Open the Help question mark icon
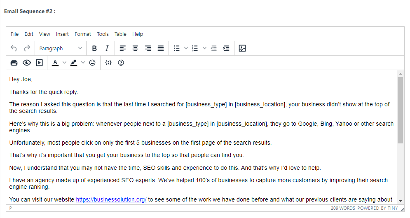The image size is (410, 218). [x=121, y=63]
